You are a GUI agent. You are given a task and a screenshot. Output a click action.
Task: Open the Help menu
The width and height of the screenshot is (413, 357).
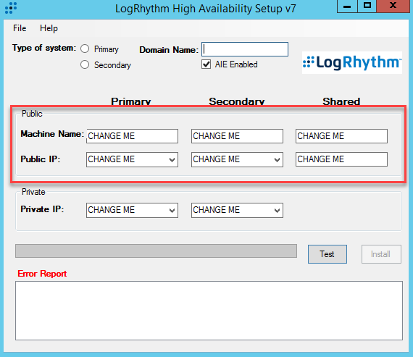49,28
